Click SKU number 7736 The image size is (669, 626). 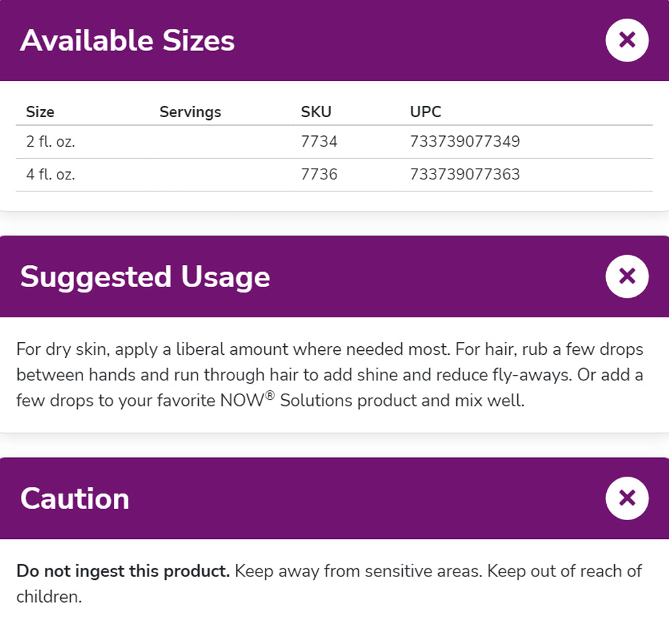(319, 175)
